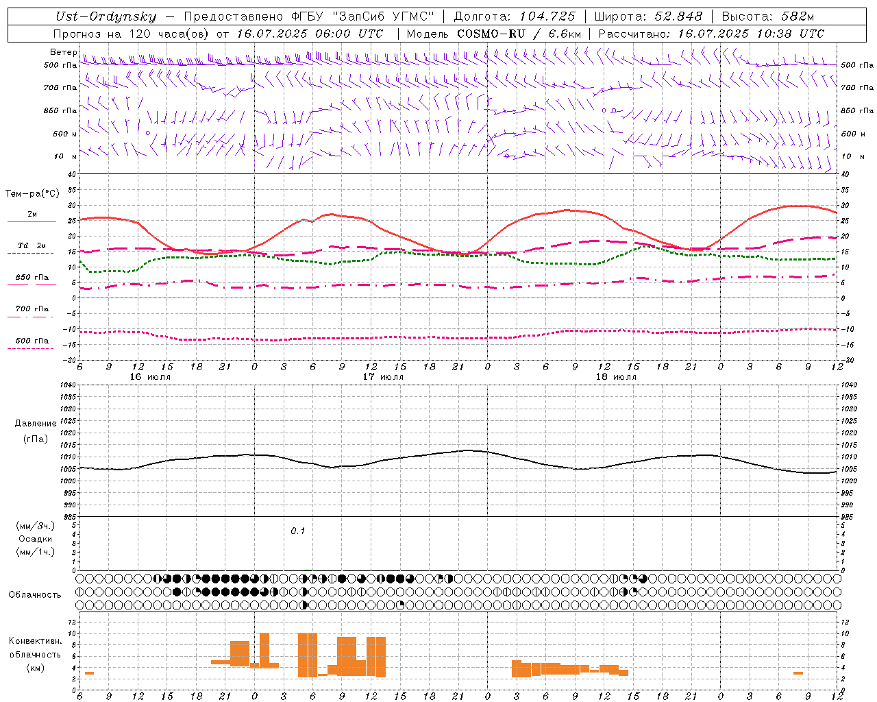Click the Осадки precipitation label
The height and width of the screenshot is (702, 877).
(x=36, y=539)
